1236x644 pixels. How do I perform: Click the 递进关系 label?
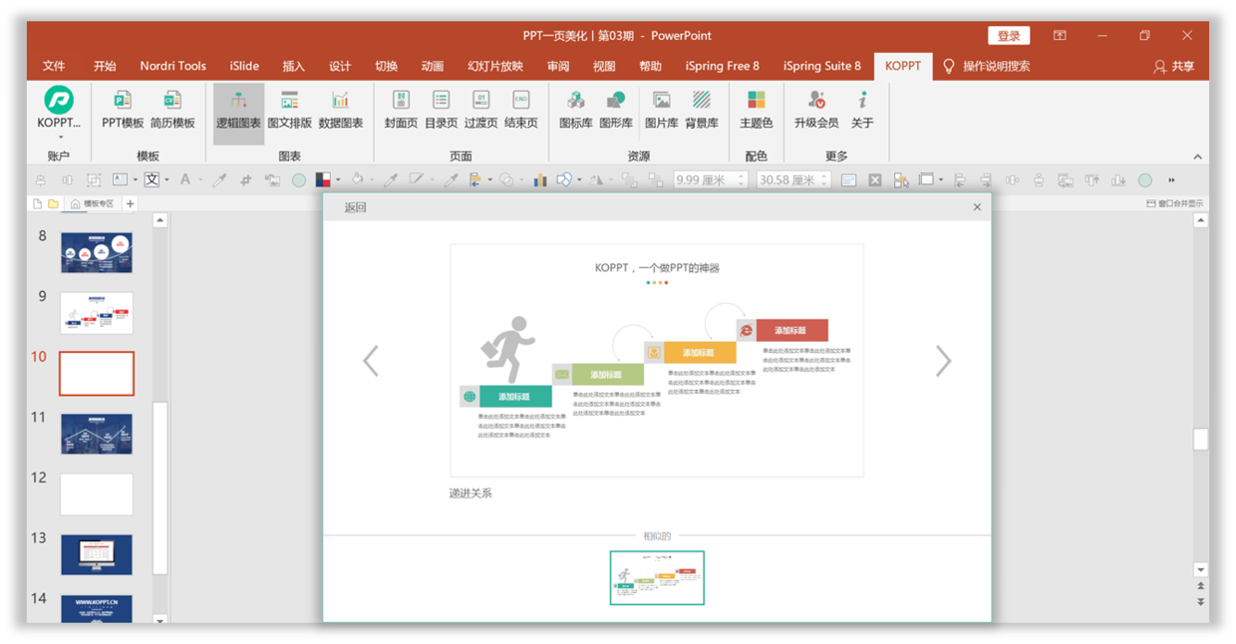tap(470, 493)
